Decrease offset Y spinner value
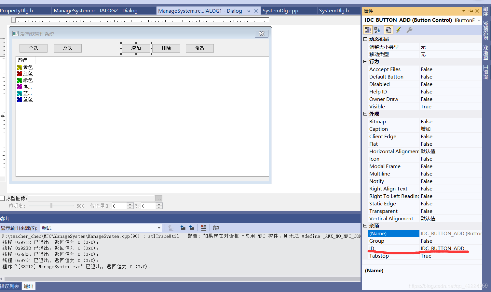 click(159, 207)
